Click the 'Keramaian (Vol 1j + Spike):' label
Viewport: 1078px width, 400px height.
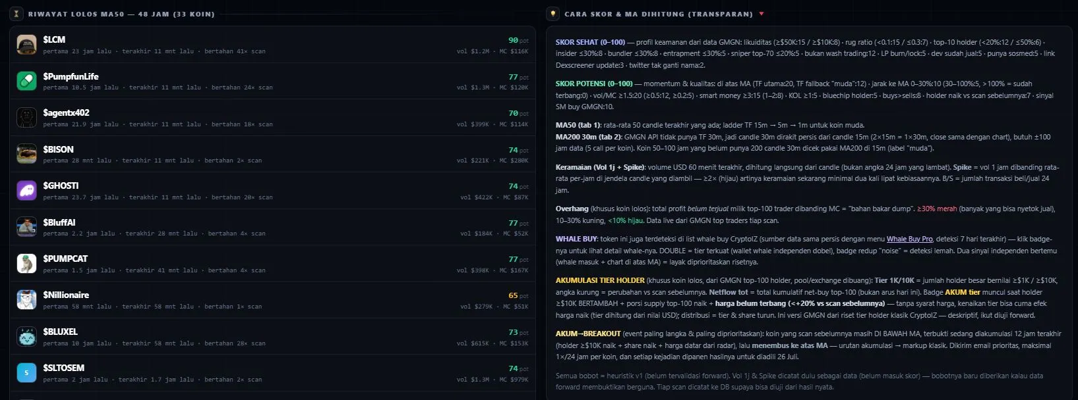[x=601, y=167]
